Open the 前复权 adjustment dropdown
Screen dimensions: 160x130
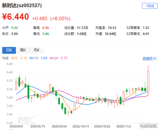coord(150,59)
